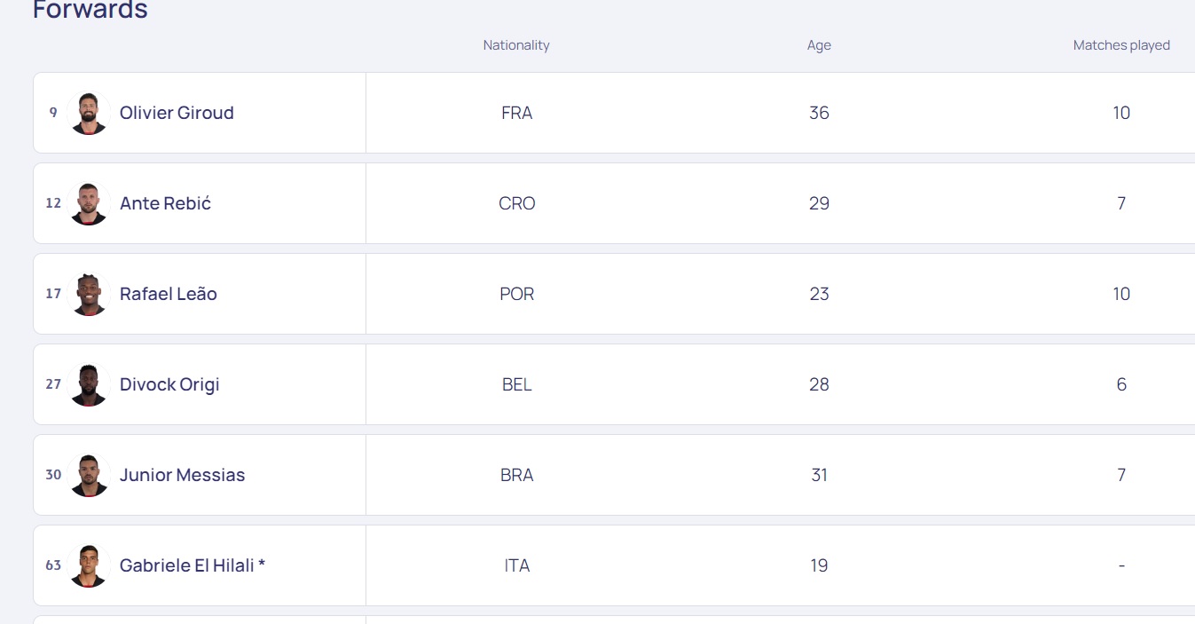
Task: Sort by Nationality column header
Action: 516,45
